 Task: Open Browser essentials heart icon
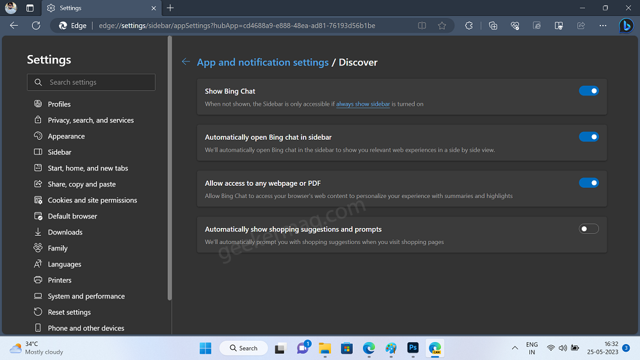click(x=515, y=26)
